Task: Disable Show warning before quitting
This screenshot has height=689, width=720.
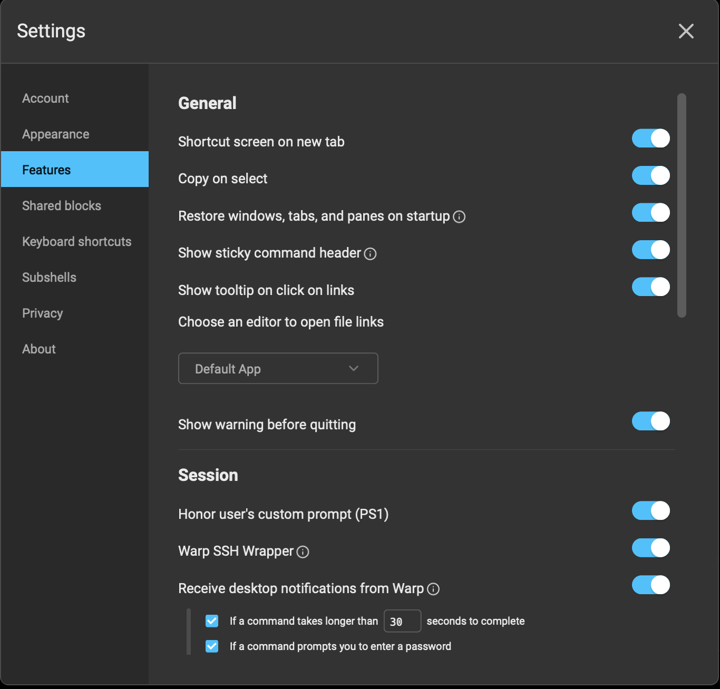Action: 650,421
